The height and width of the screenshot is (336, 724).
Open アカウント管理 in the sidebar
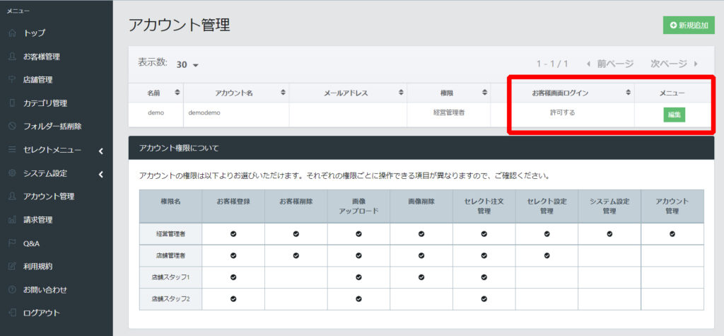(x=48, y=197)
